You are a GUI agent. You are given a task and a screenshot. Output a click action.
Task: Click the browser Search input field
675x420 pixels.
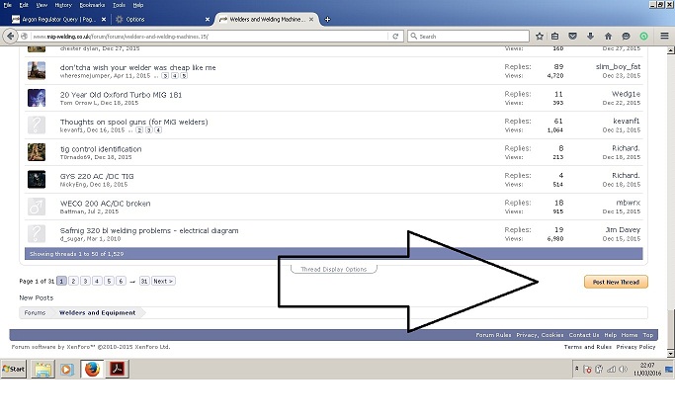[x=468, y=36]
